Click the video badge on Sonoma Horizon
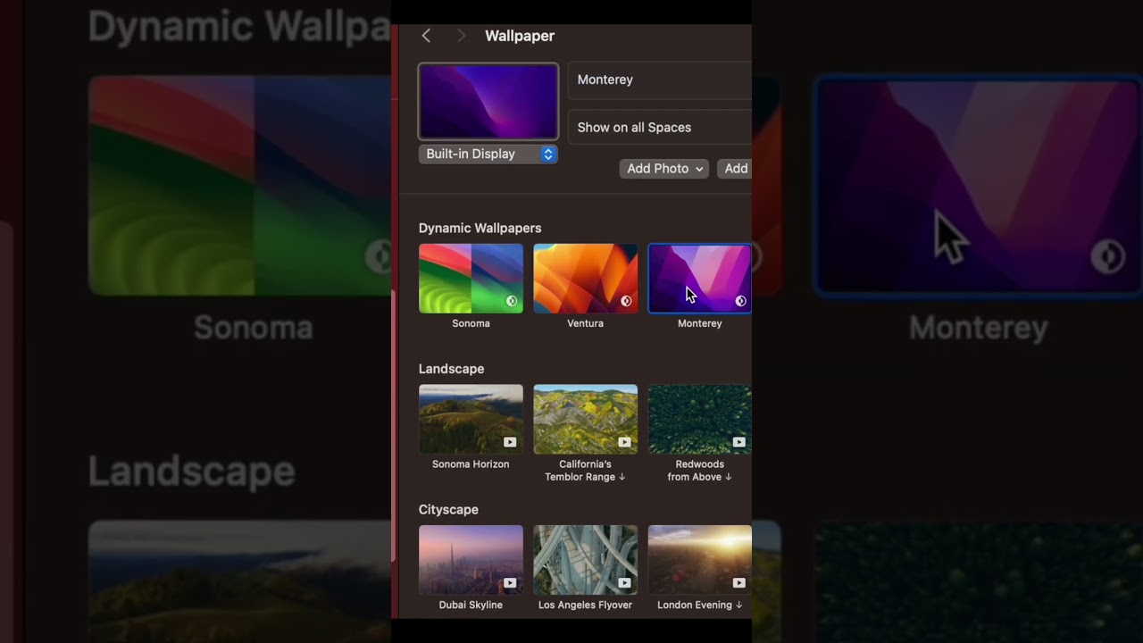This screenshot has height=643, width=1143. pos(509,442)
